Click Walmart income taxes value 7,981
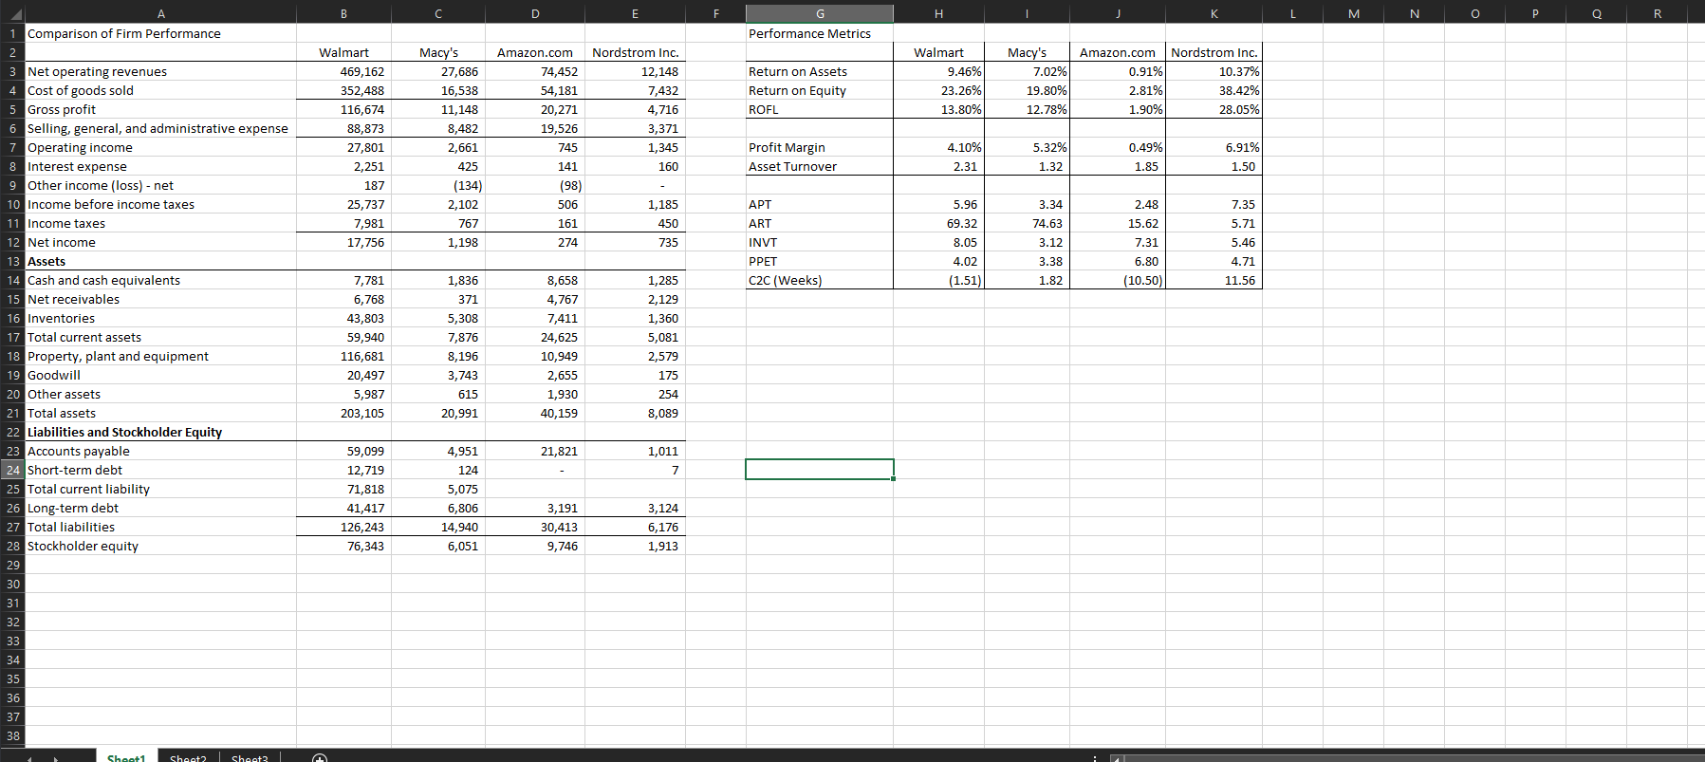 pos(343,223)
